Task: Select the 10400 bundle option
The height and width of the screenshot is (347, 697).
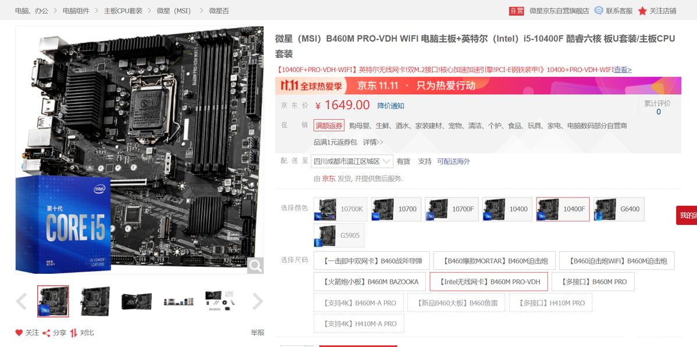Action: (x=507, y=209)
